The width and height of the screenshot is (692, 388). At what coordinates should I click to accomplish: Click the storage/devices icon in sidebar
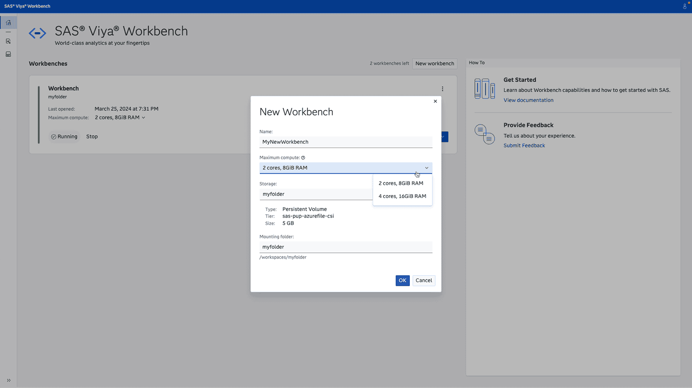8,54
